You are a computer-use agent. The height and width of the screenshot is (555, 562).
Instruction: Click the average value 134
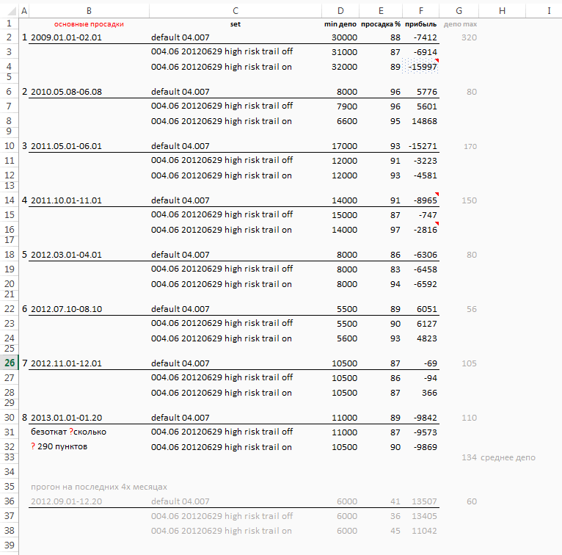pos(469,457)
